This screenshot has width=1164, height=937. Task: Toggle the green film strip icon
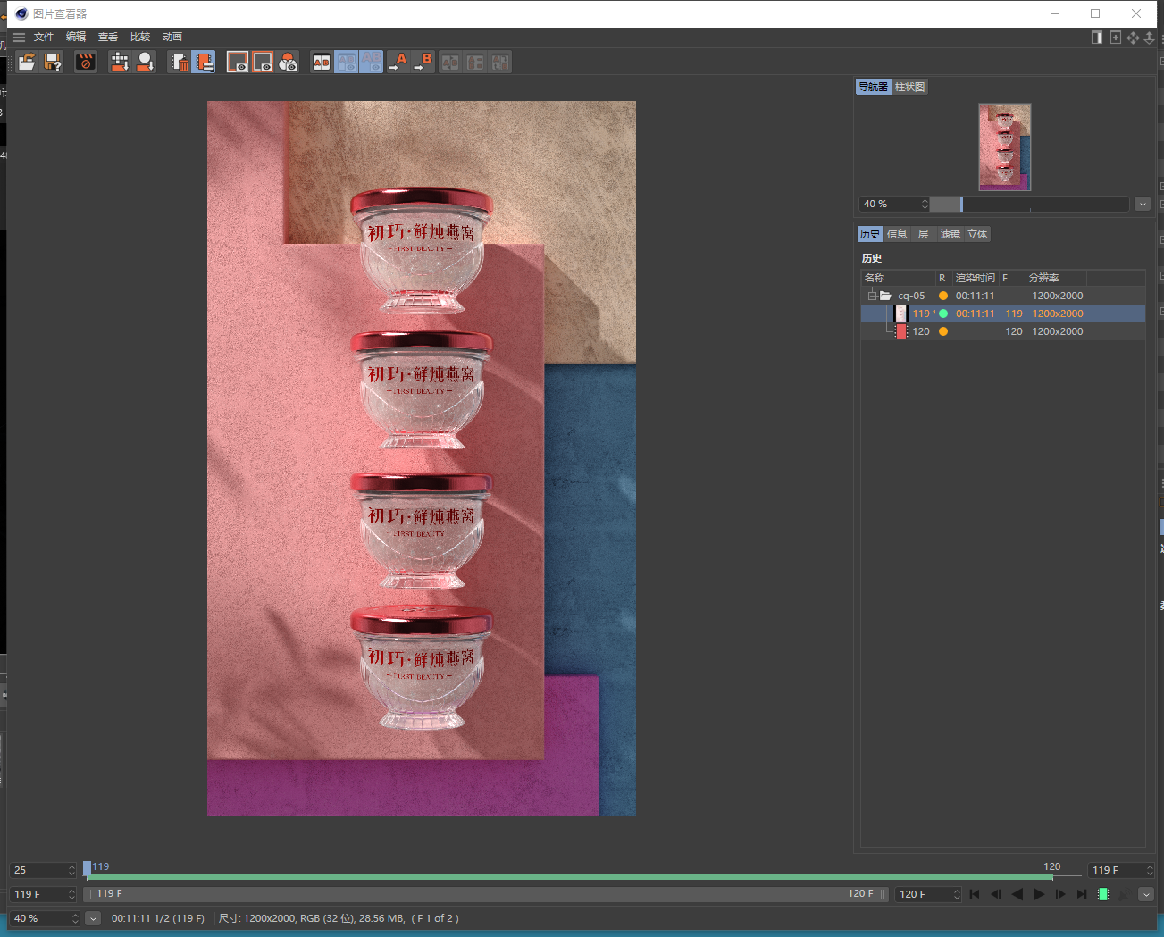[x=1103, y=894]
